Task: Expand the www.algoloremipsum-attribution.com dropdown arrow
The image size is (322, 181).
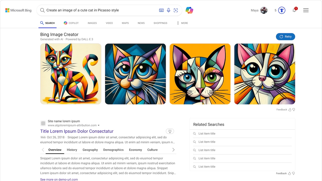Action: [x=98, y=125]
